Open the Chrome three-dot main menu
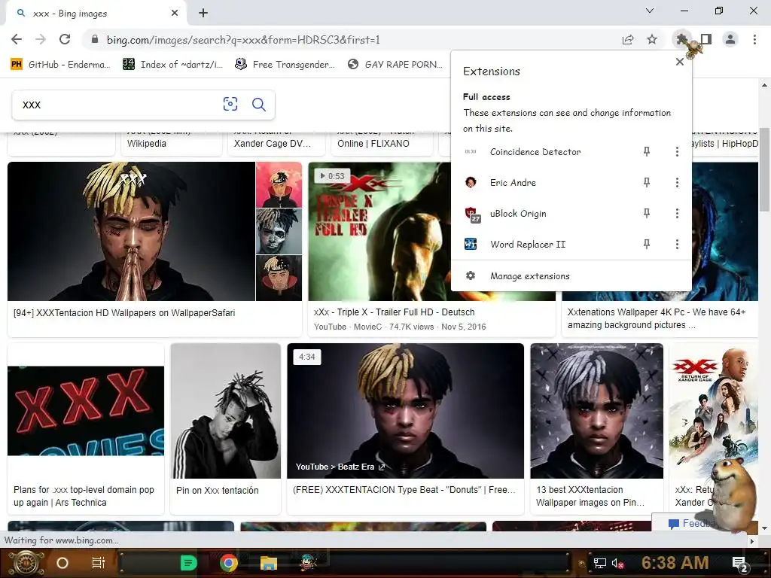771x578 pixels. (x=754, y=39)
